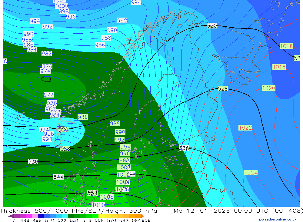Click the legend value 606
Viewport: 303px width, 222px height.
146,220
